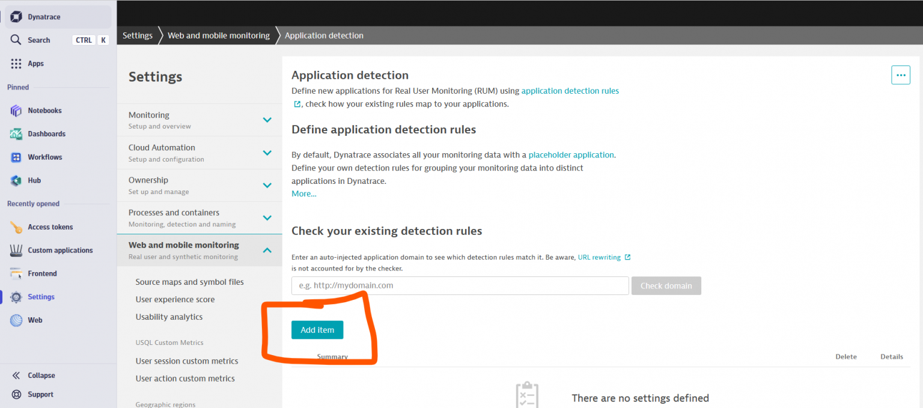Collapse the left navigation sidebar
923x408 pixels.
coord(34,376)
